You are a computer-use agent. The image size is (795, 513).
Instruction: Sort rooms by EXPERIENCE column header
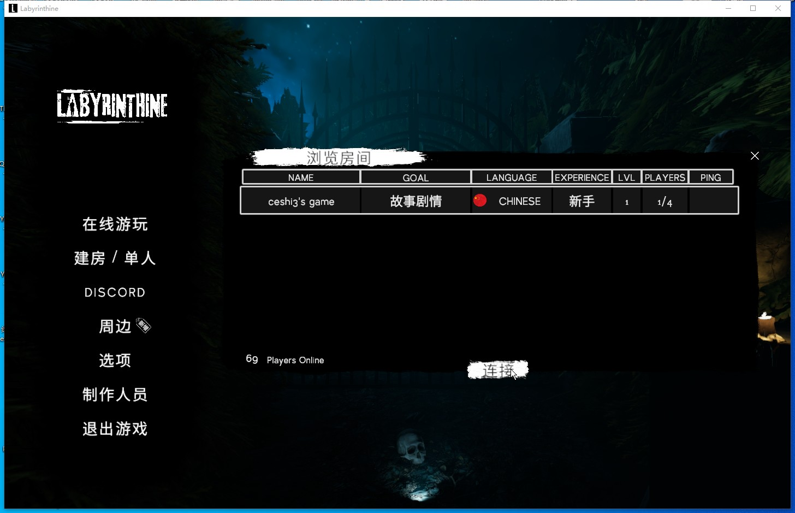click(x=582, y=177)
